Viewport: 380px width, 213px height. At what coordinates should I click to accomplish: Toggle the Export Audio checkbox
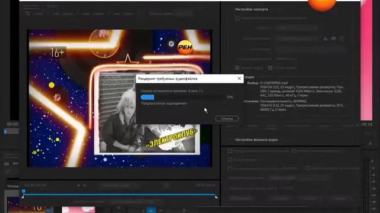coord(270,68)
